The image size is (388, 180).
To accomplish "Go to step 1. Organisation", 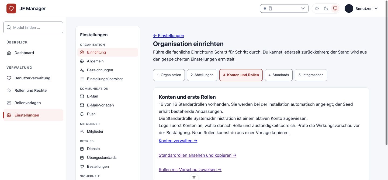I will click(169, 75).
